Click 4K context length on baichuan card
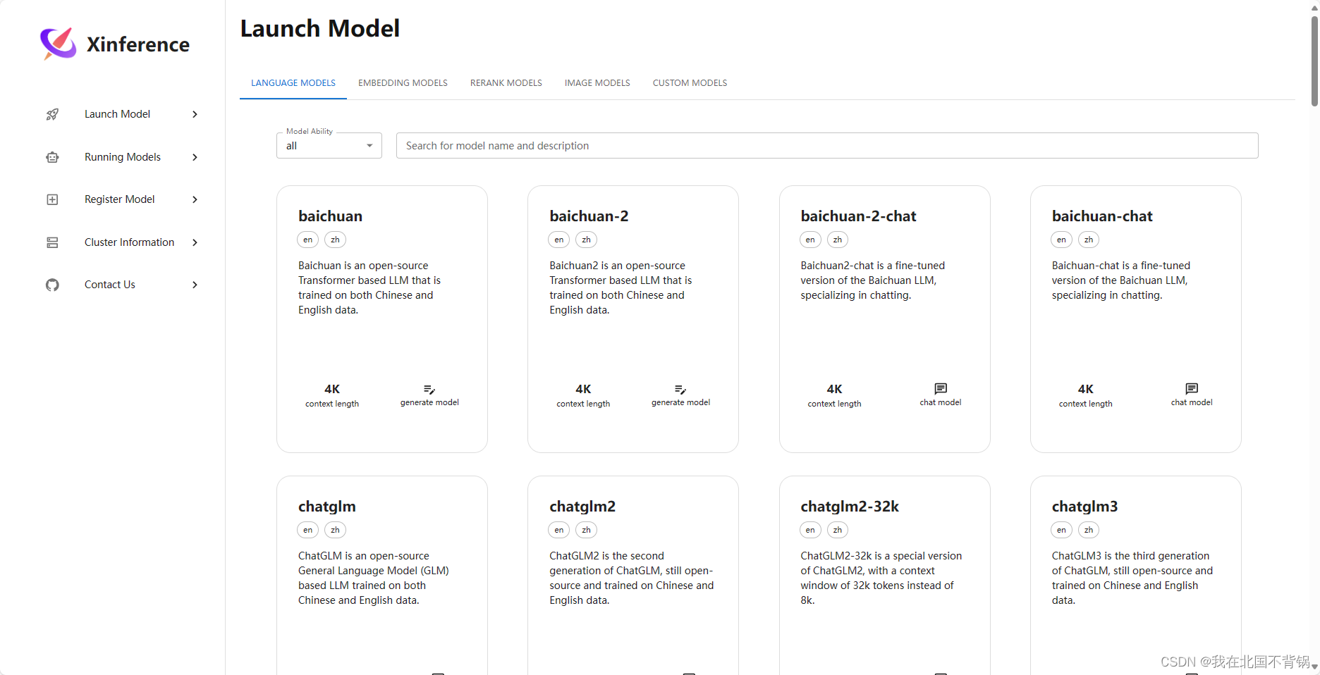1320x675 pixels. click(x=332, y=396)
